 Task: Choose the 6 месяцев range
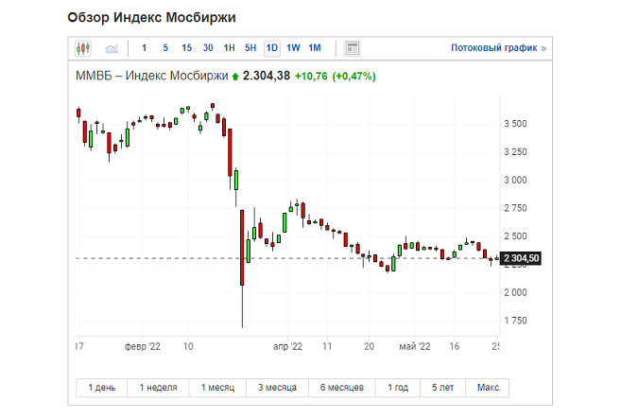tap(342, 388)
